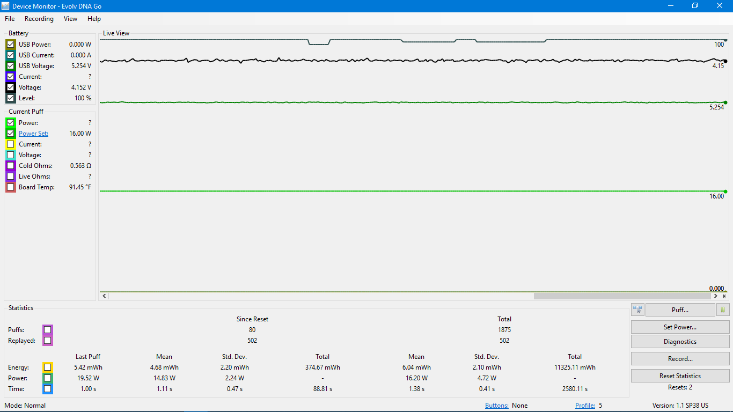Click the chart pointer icon beside Puff

(x=637, y=310)
